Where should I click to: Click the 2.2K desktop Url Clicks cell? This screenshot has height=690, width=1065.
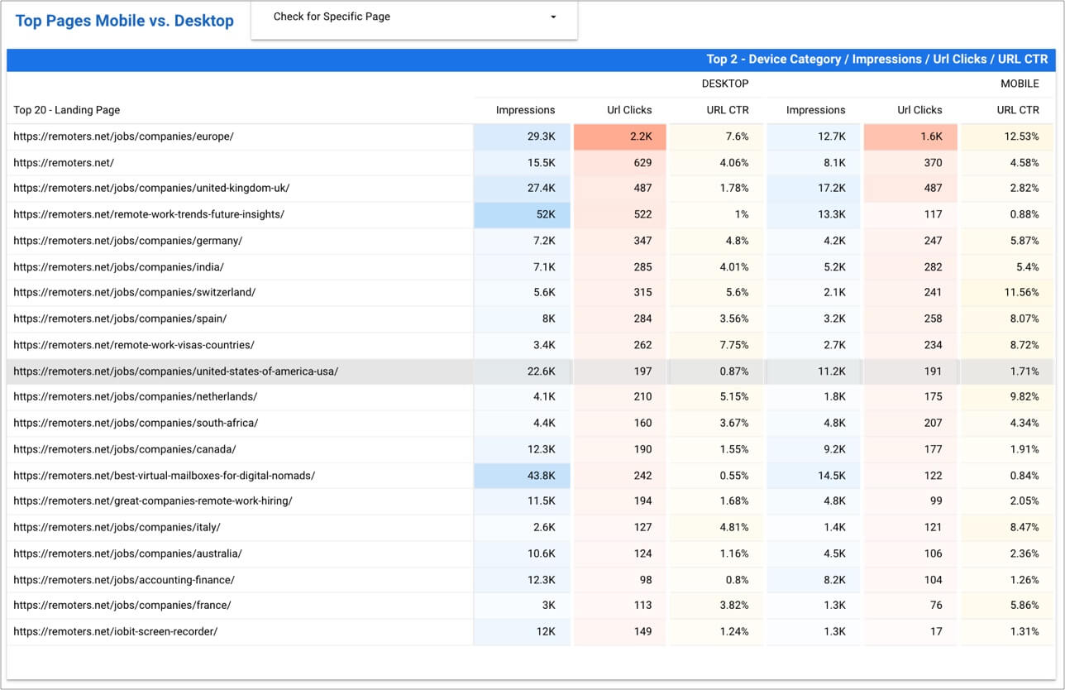click(619, 137)
